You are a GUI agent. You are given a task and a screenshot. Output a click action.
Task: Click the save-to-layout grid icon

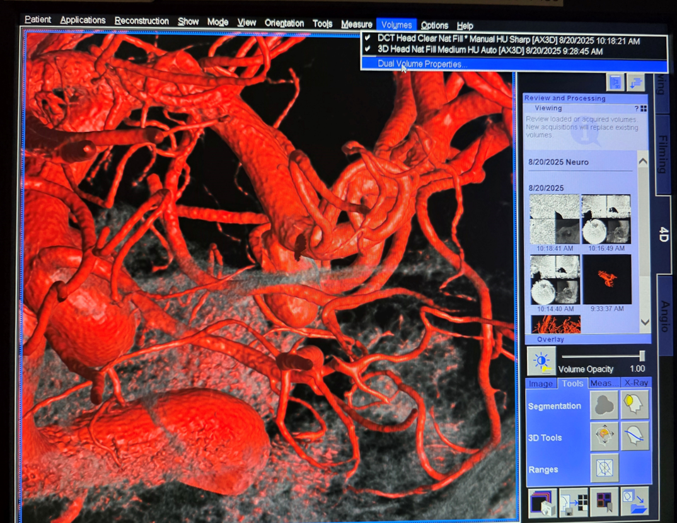tap(574, 502)
